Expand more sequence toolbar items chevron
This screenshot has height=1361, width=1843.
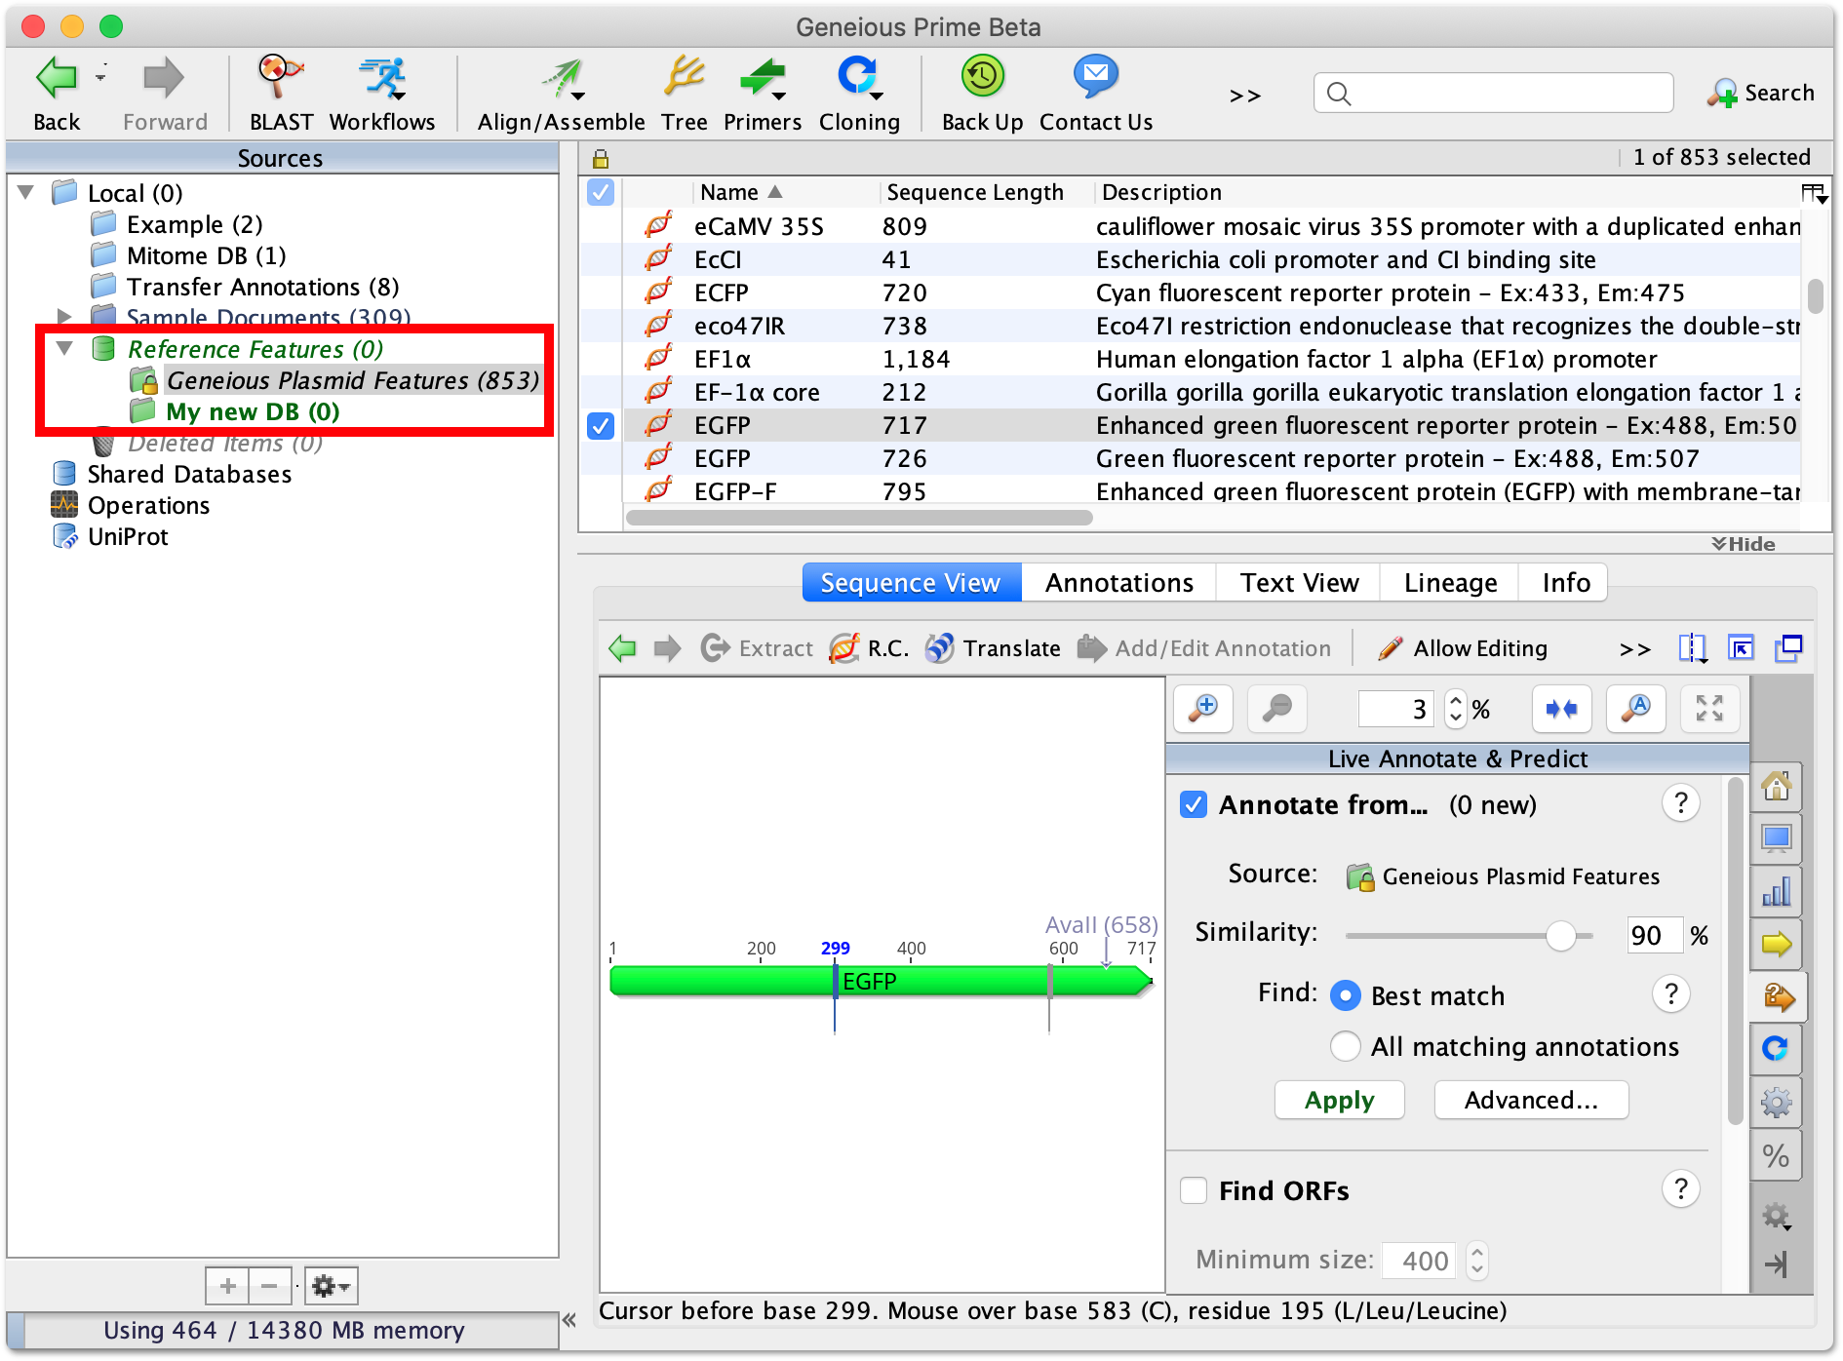(x=1635, y=649)
